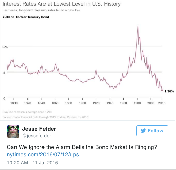This screenshot has width=176, height=170.
Task: Click the peak of the yield line near 1981
Action: [138, 26]
